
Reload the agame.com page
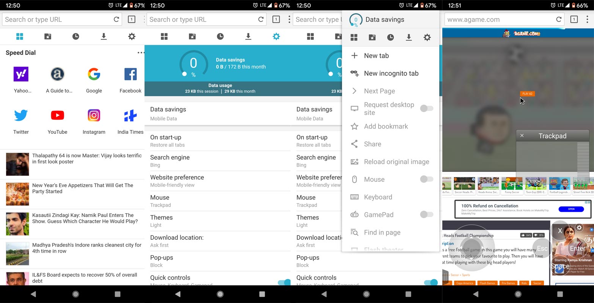click(x=559, y=19)
